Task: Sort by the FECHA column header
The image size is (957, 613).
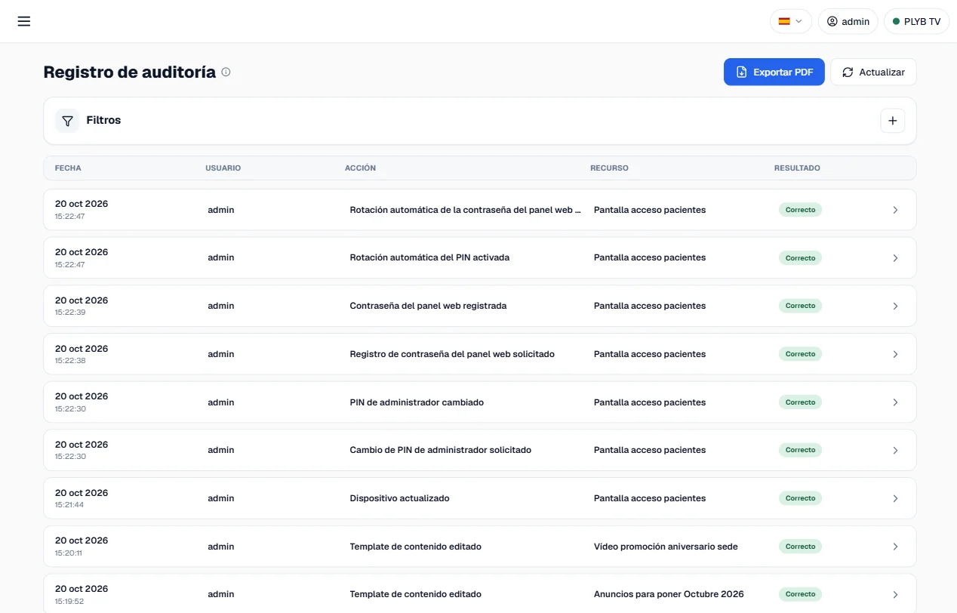Action: 68,168
